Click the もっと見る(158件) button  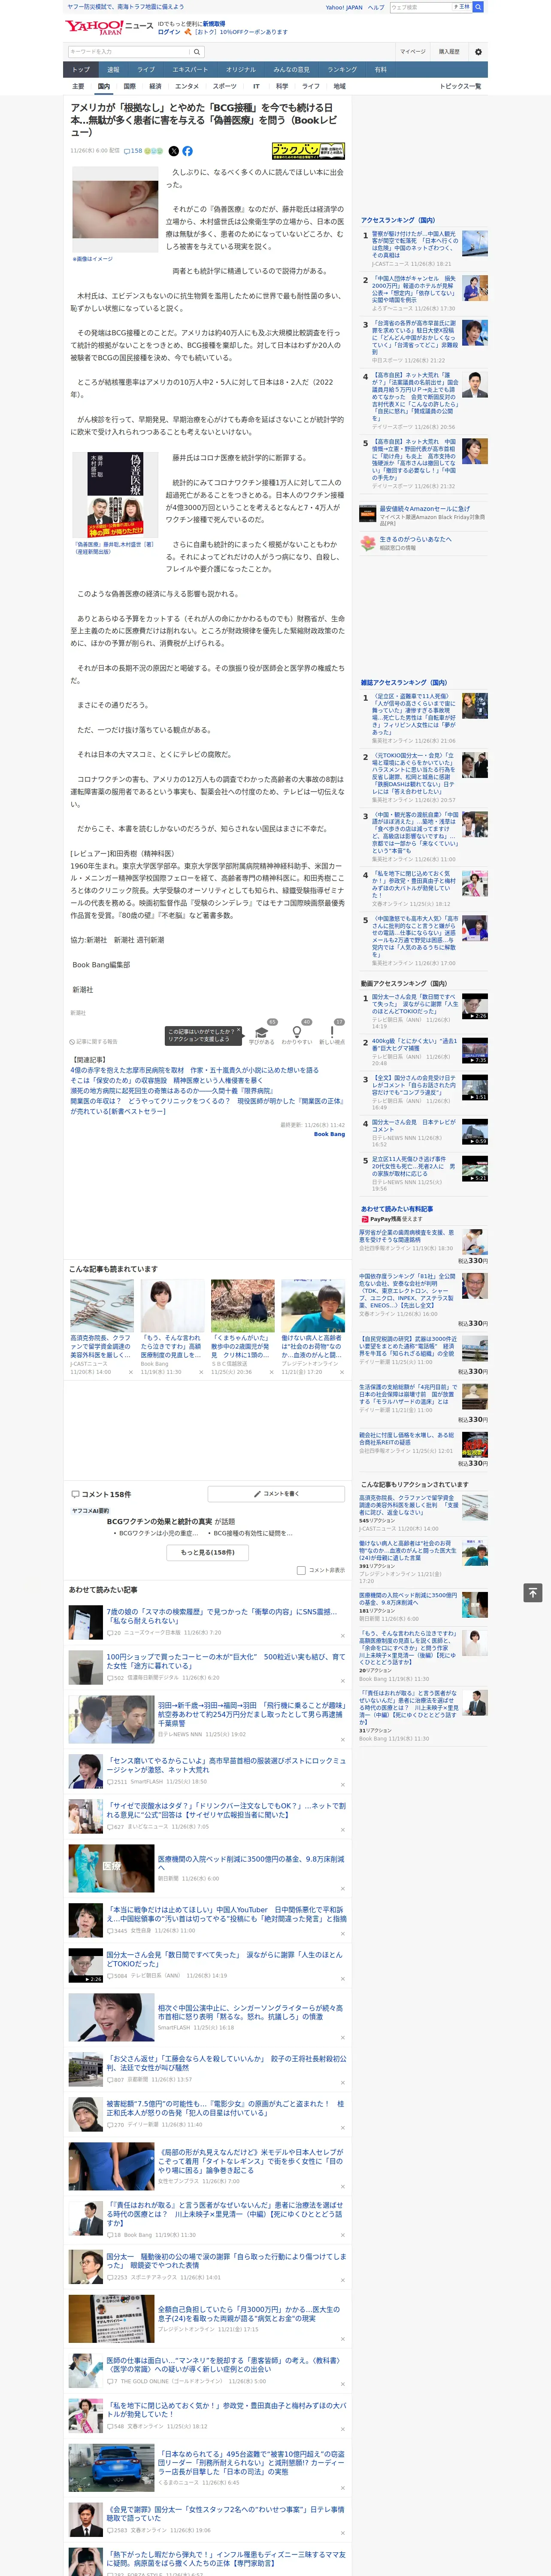click(207, 1552)
